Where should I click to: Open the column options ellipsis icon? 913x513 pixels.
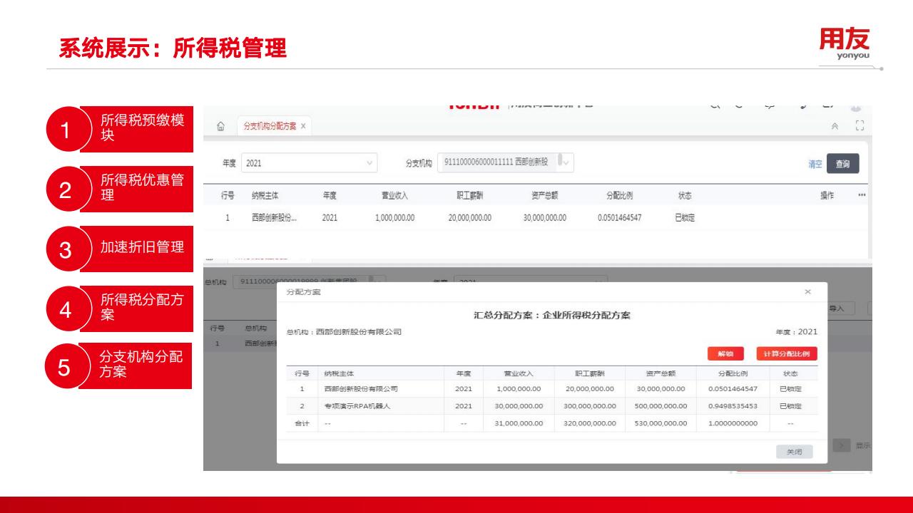pos(862,195)
